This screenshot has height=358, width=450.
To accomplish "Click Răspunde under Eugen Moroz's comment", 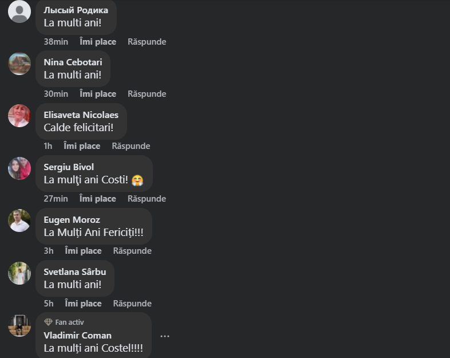I will pos(132,251).
